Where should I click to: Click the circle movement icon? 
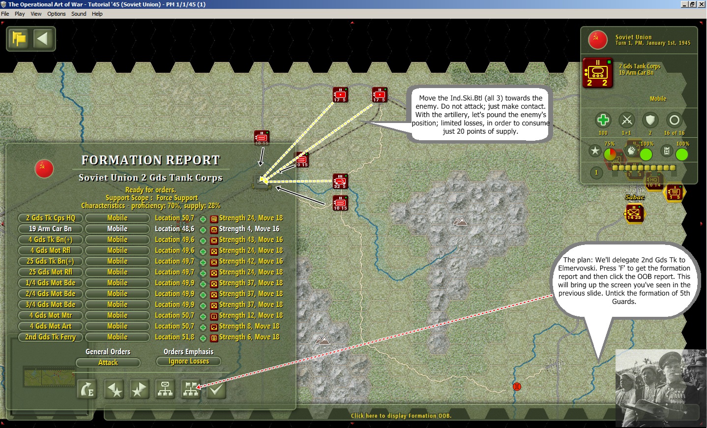point(675,120)
